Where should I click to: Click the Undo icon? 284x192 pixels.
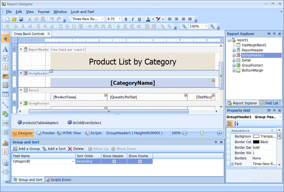tap(52, 19)
